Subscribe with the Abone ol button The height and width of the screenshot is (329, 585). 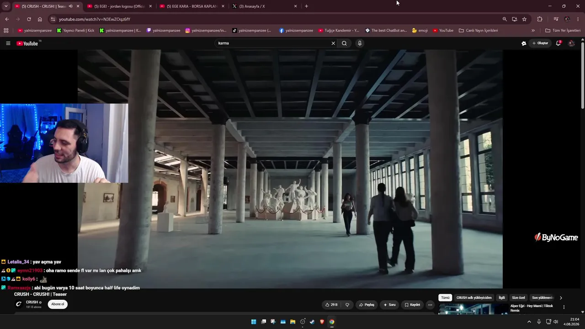pyautogui.click(x=58, y=304)
